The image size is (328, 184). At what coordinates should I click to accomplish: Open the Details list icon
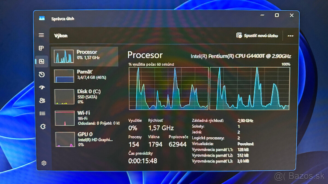click(x=42, y=113)
